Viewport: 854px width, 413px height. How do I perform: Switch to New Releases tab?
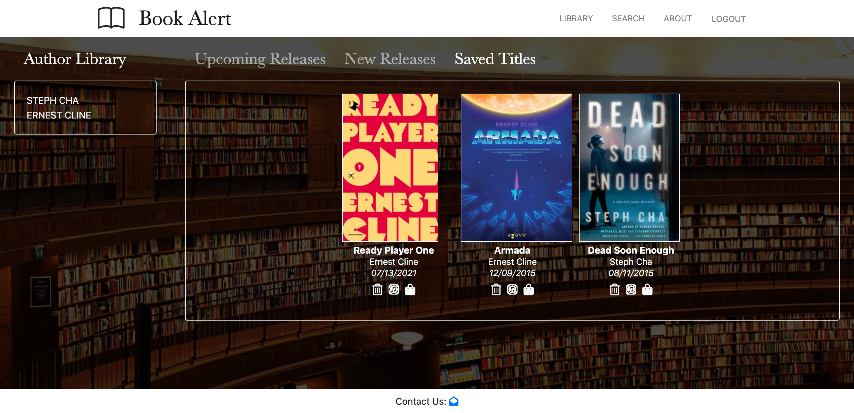pos(390,59)
